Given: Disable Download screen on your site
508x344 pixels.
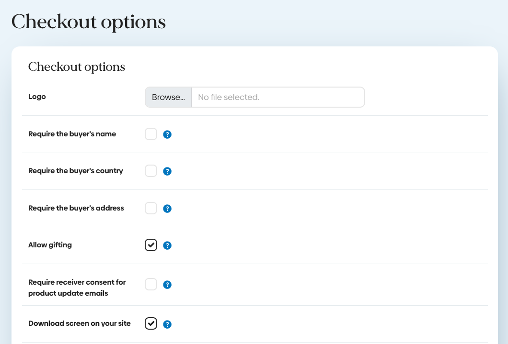Looking at the screenshot, I should coord(151,323).
